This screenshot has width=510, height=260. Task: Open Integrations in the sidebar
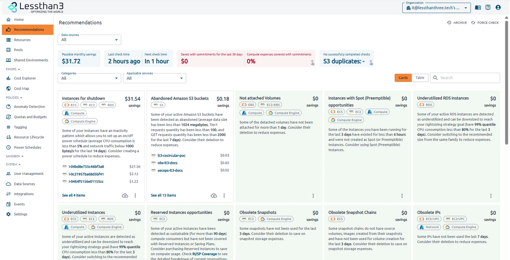[28, 194]
